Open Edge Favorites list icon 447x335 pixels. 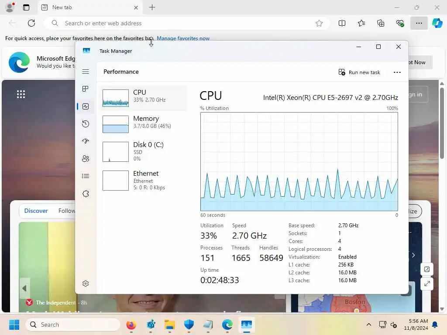(361, 23)
